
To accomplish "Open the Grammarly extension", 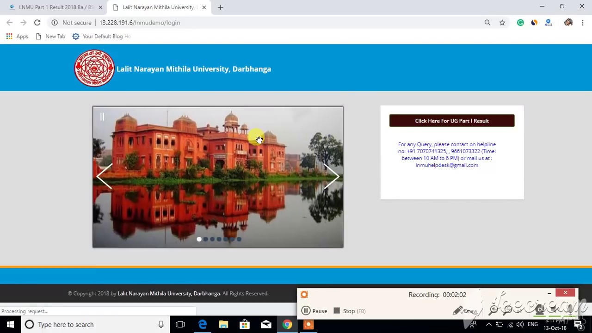I will [520, 23].
